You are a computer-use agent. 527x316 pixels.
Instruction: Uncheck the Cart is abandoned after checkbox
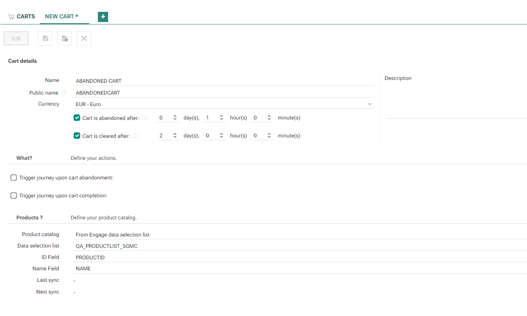(x=77, y=118)
